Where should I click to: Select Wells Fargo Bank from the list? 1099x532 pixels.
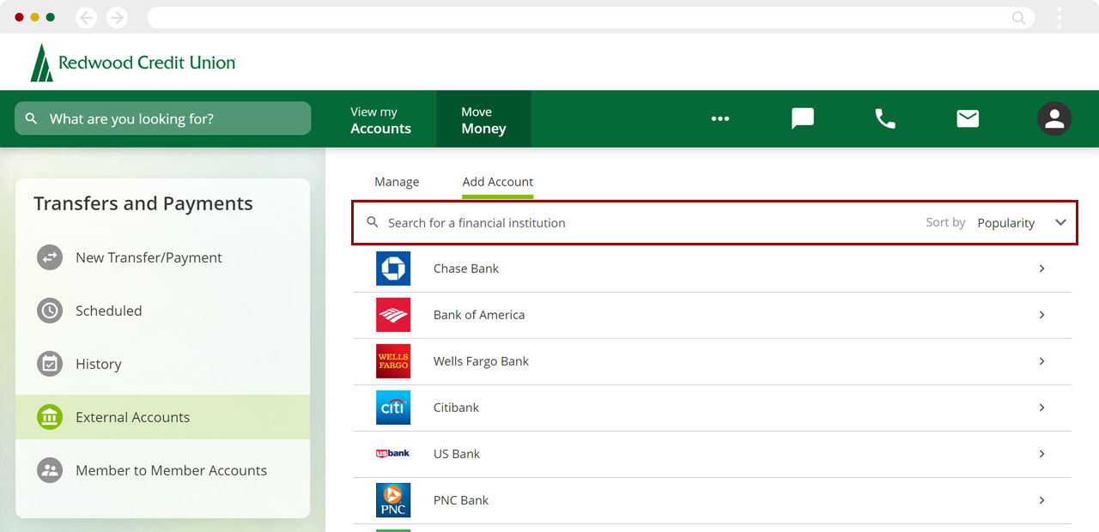click(x=712, y=361)
